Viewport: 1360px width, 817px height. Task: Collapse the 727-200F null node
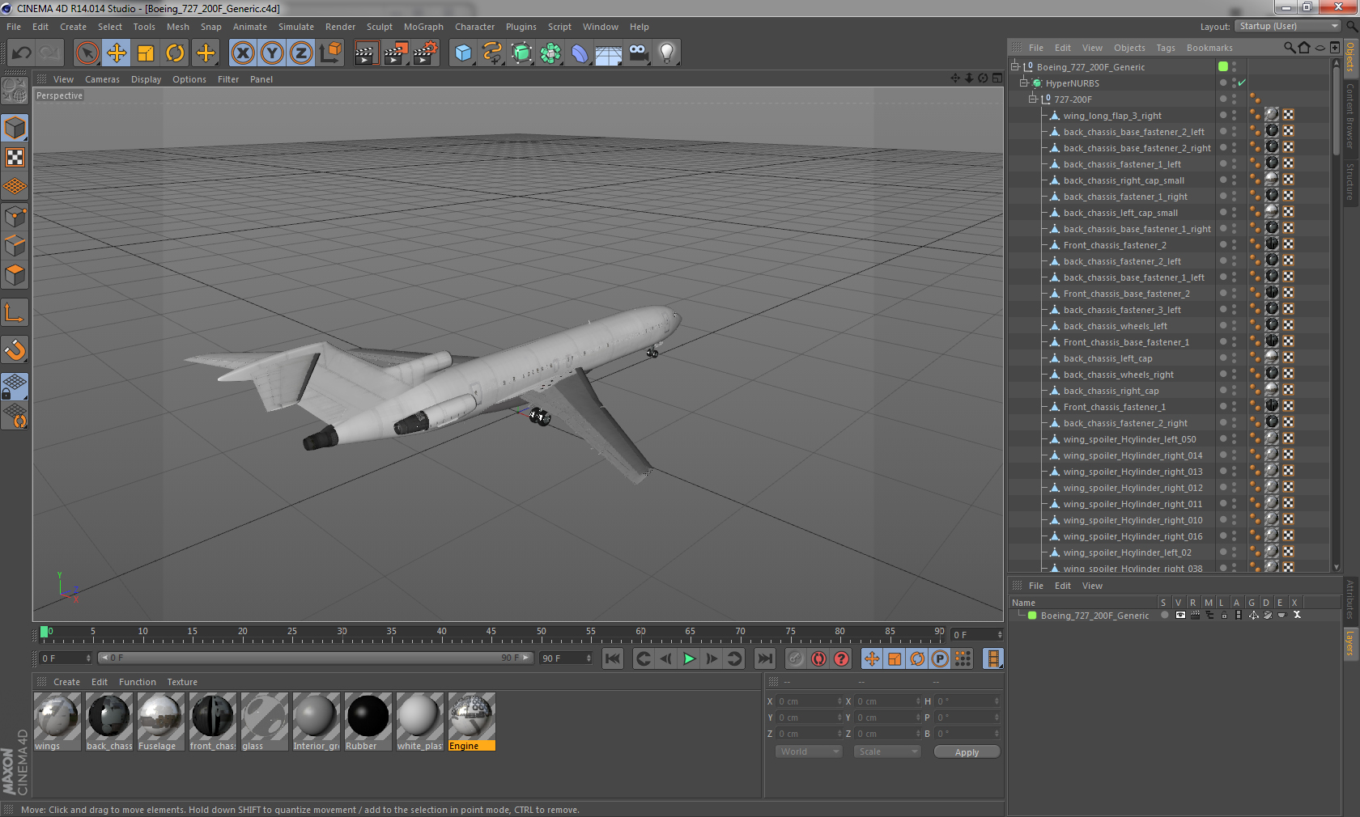(1032, 99)
